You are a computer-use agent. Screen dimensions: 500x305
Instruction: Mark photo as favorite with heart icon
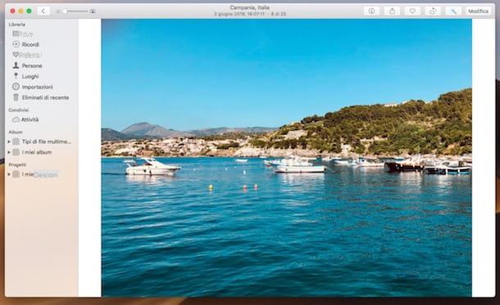click(412, 11)
